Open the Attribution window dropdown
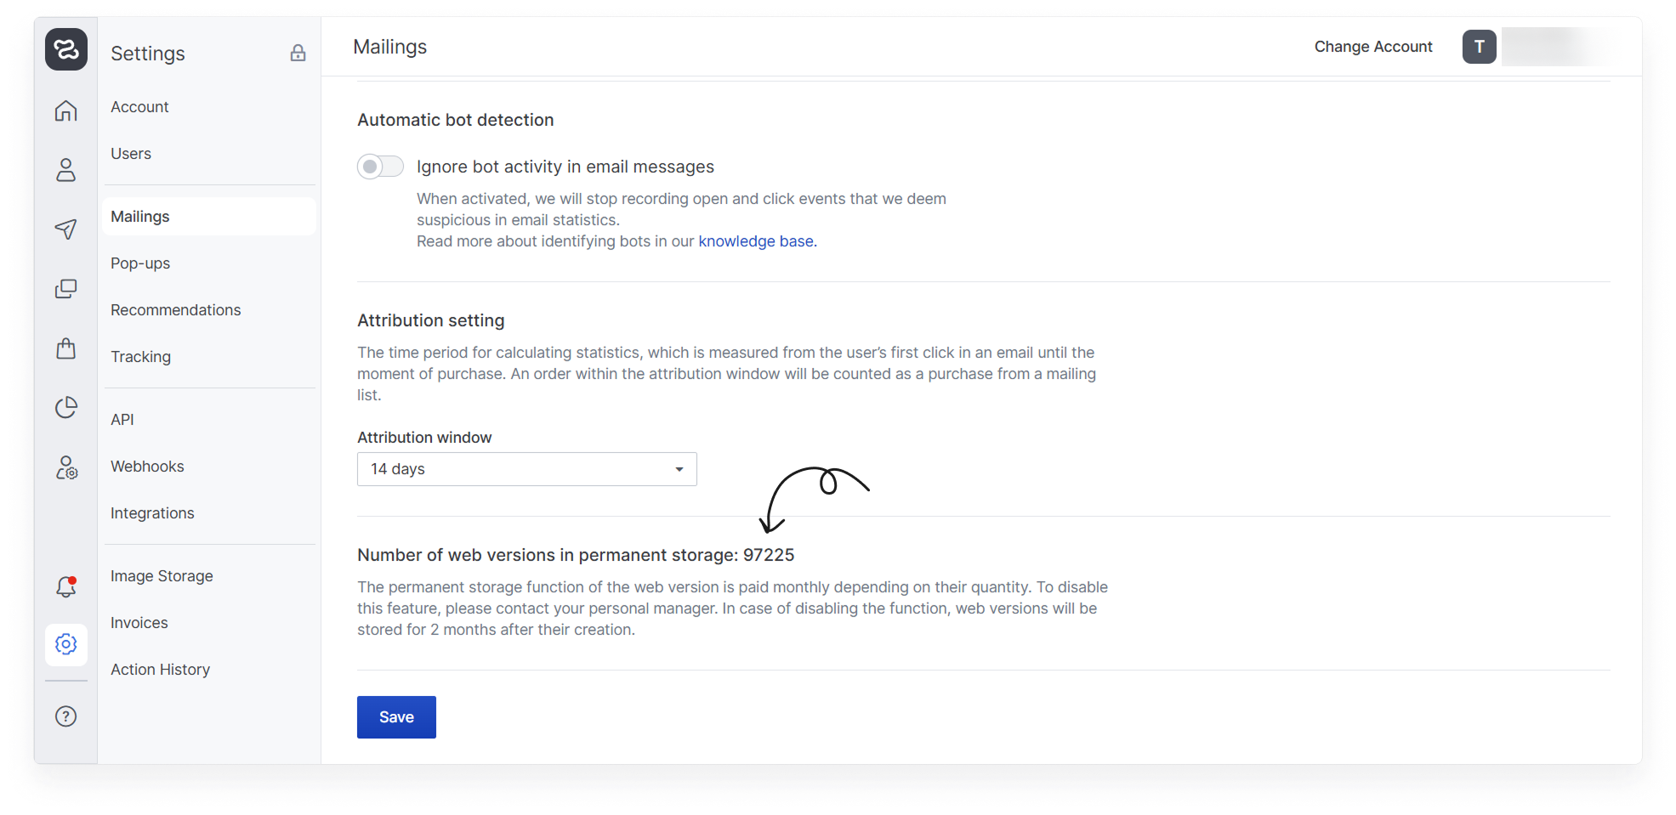Screen dimensions: 1676x815 point(526,469)
